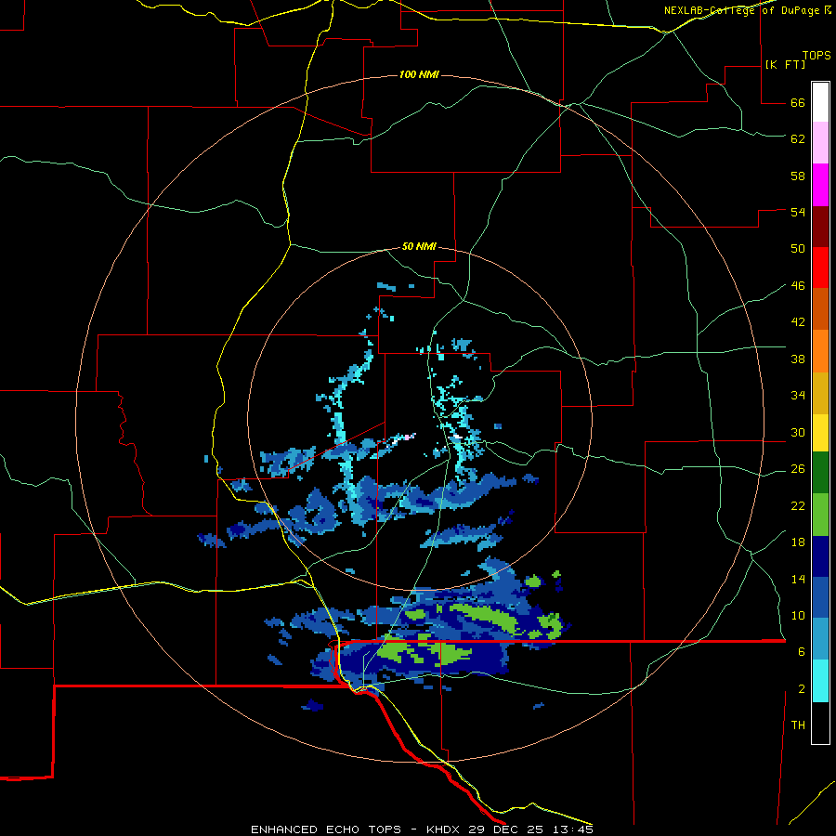Click the 38 scale label
Screen dimensions: 836x836
pos(798,359)
